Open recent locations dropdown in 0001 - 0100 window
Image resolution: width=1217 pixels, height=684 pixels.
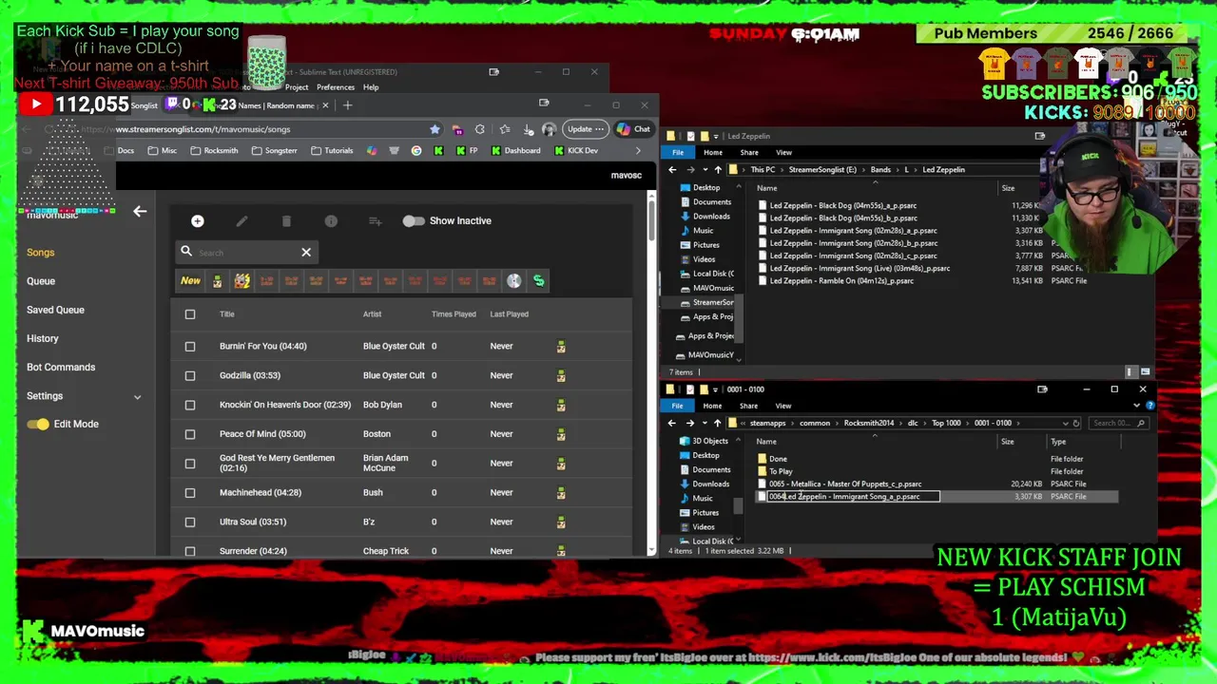pos(705,424)
